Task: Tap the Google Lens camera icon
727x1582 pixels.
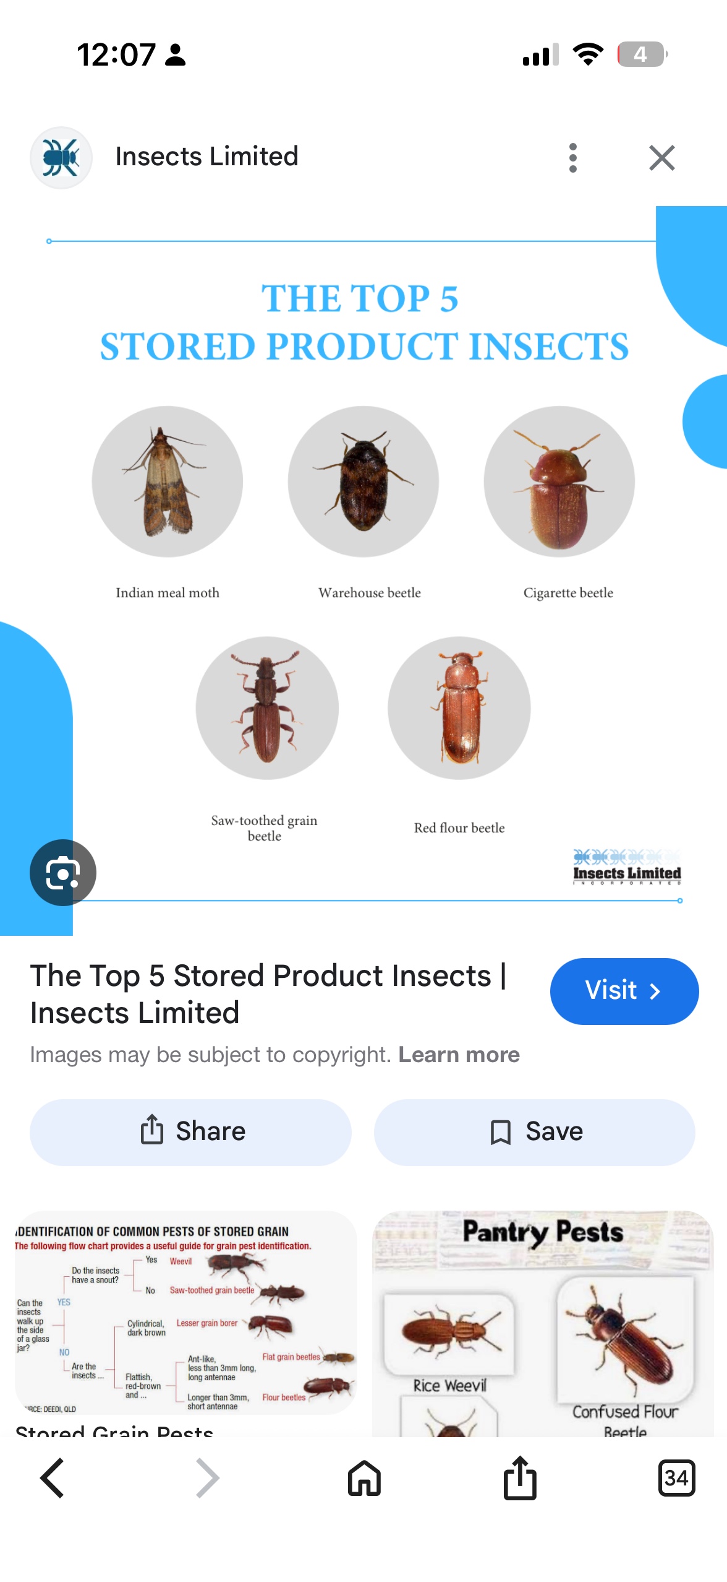Action: point(63,872)
